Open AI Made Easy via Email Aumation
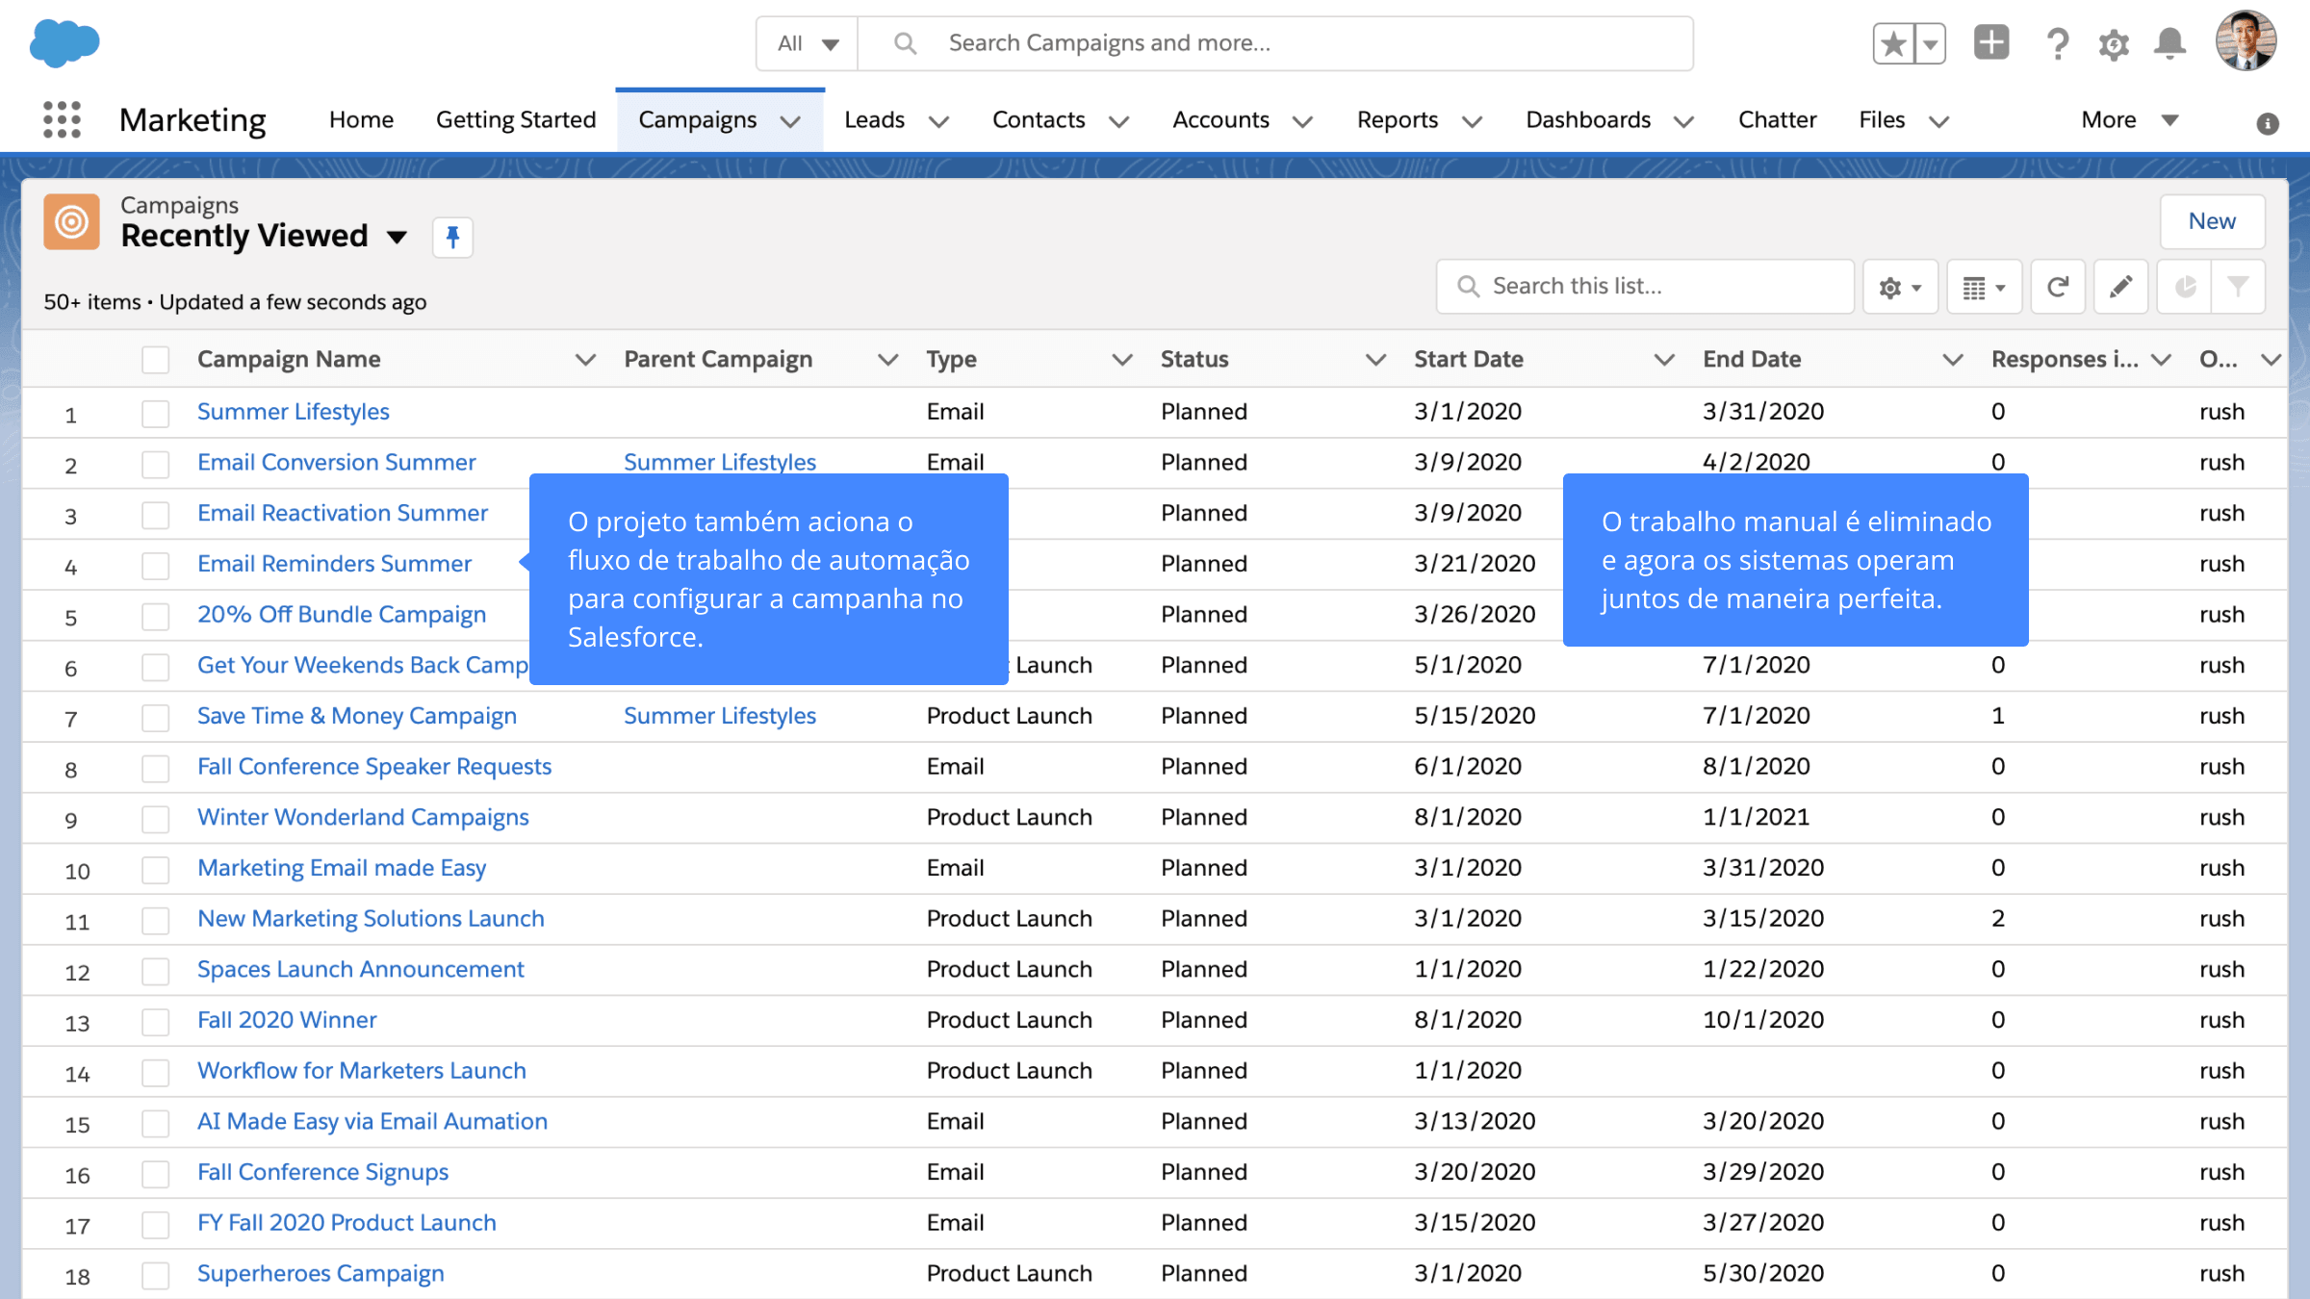 (x=372, y=1122)
